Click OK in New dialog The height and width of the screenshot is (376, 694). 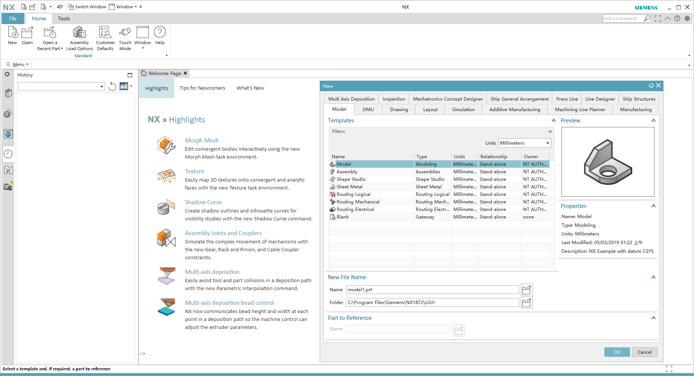click(x=617, y=352)
